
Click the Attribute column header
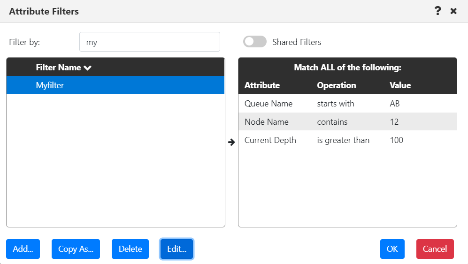point(262,85)
